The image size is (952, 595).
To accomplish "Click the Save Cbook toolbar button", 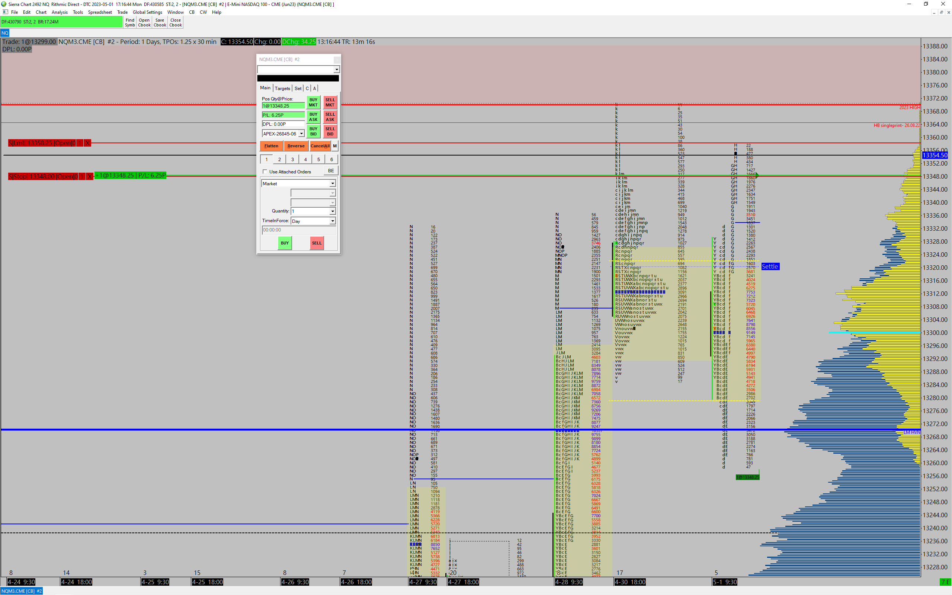I will (160, 22).
